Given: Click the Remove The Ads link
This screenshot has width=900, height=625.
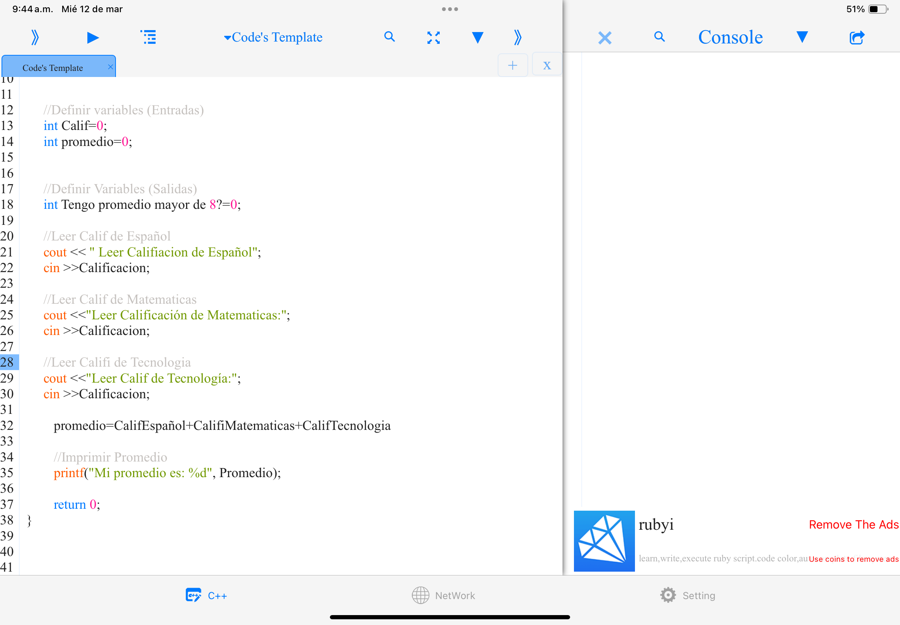Looking at the screenshot, I should (x=853, y=524).
